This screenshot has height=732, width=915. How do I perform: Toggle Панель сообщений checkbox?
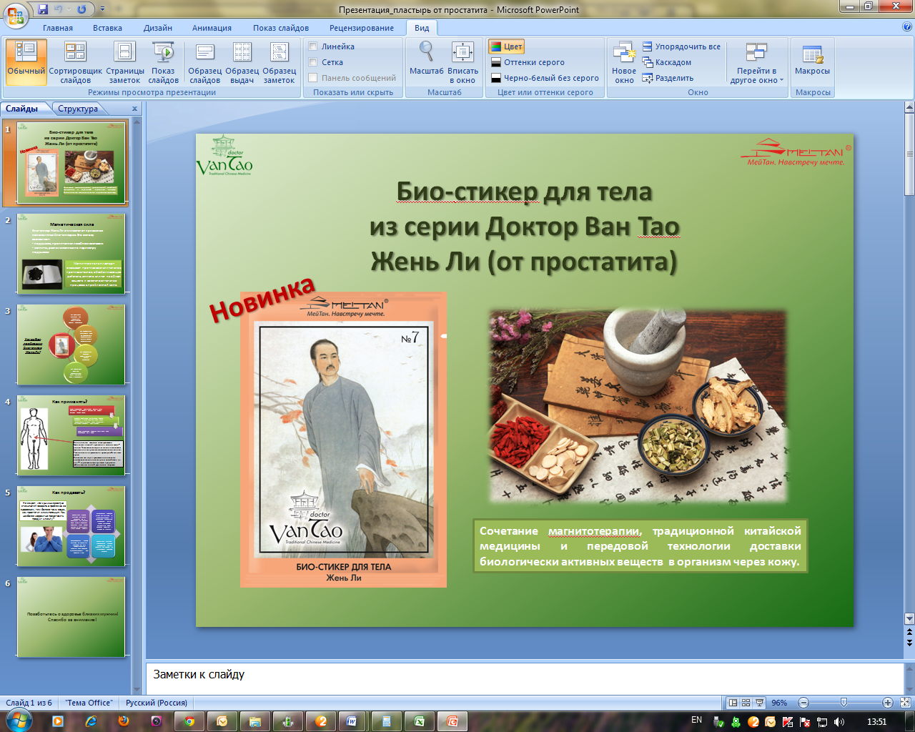pos(313,78)
